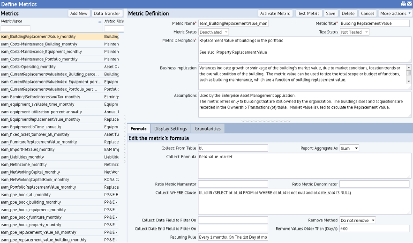
Task: Click the Collect From Table field
Action: [233, 148]
